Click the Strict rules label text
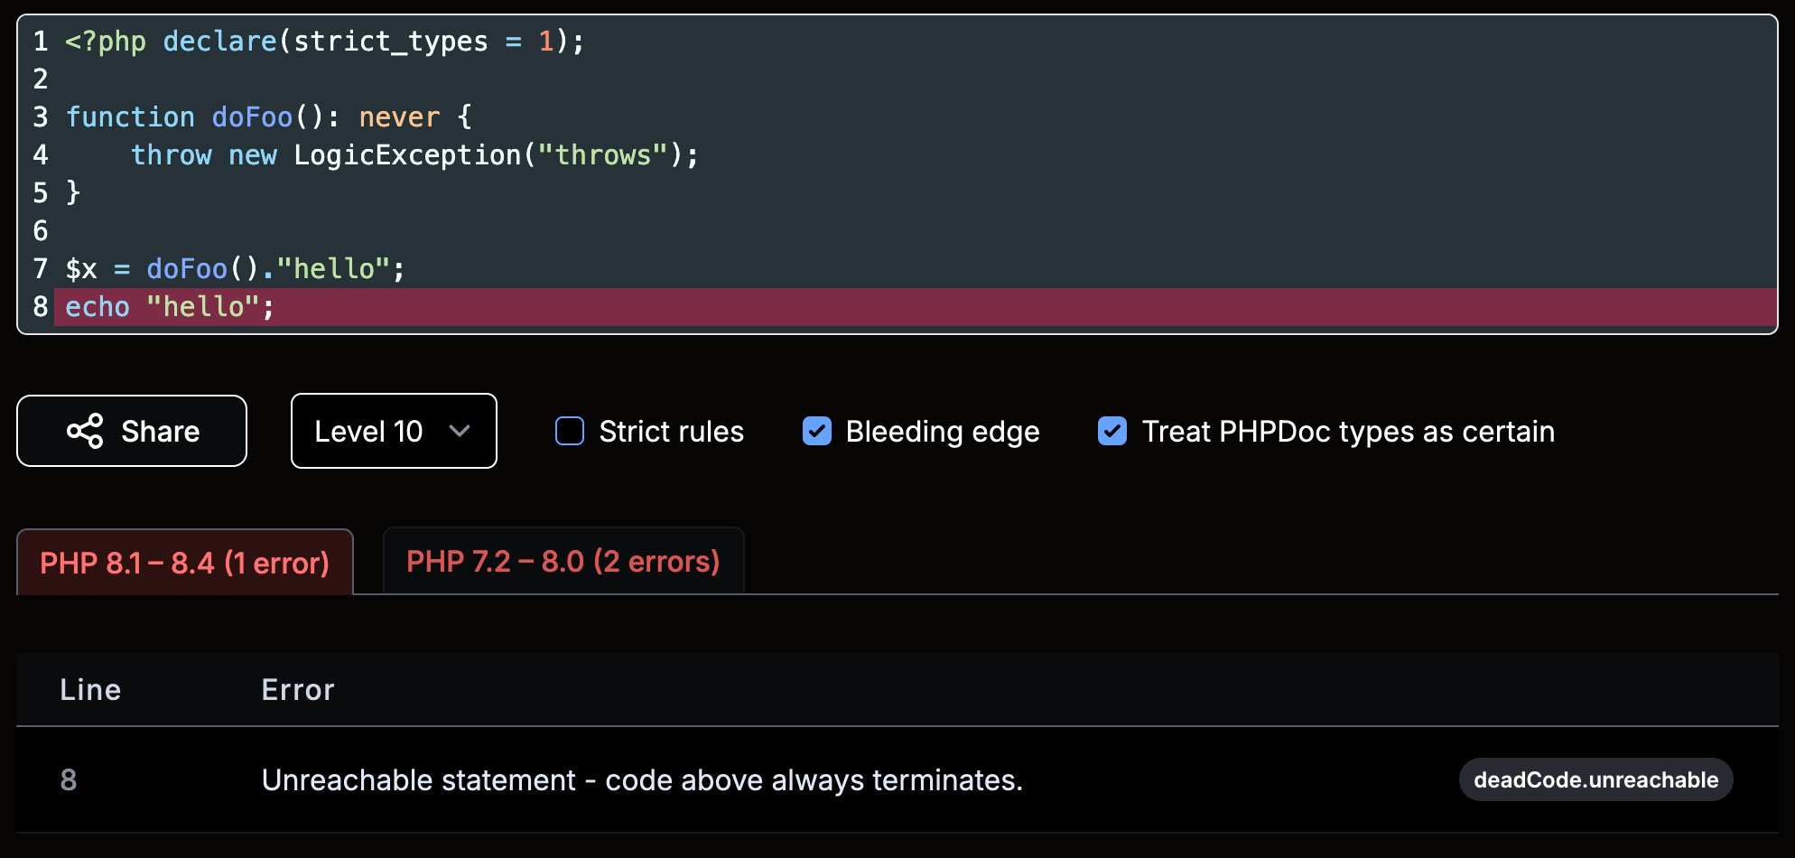 (672, 432)
